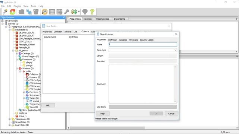The height and width of the screenshot is (134, 239).
Task: Collapse the Servers (1) tree node
Action: [3, 24]
